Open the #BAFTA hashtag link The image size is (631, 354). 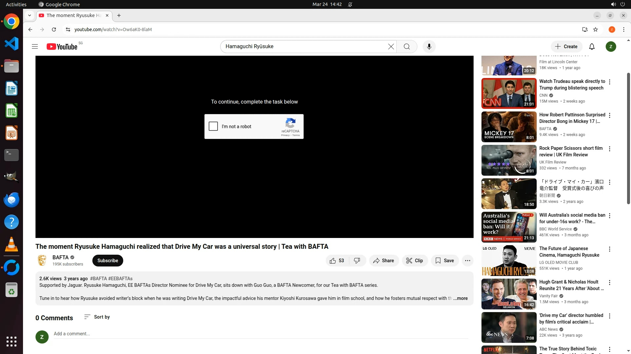(x=98, y=279)
